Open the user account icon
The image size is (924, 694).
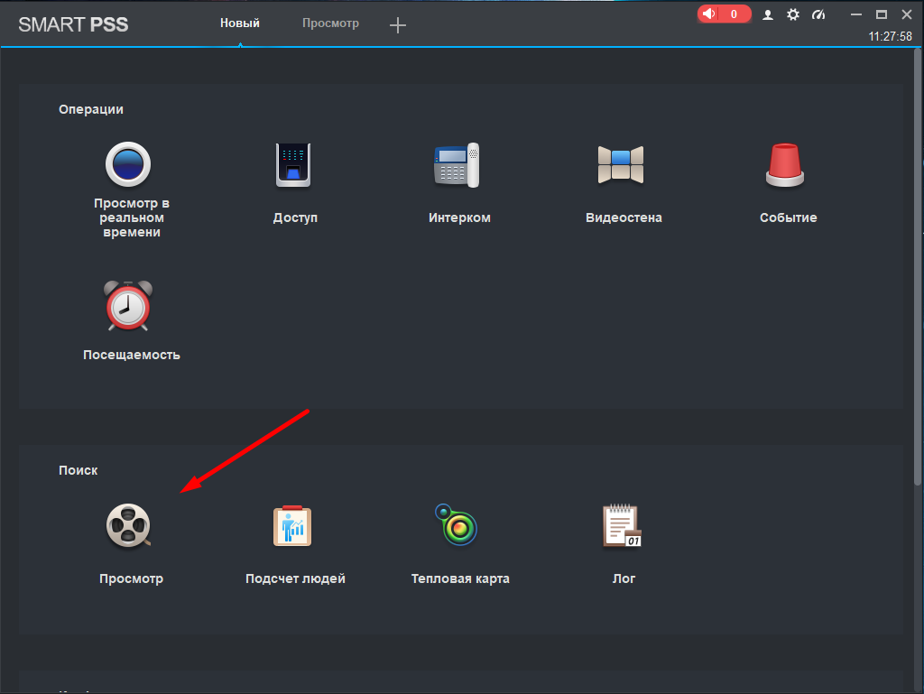(767, 15)
